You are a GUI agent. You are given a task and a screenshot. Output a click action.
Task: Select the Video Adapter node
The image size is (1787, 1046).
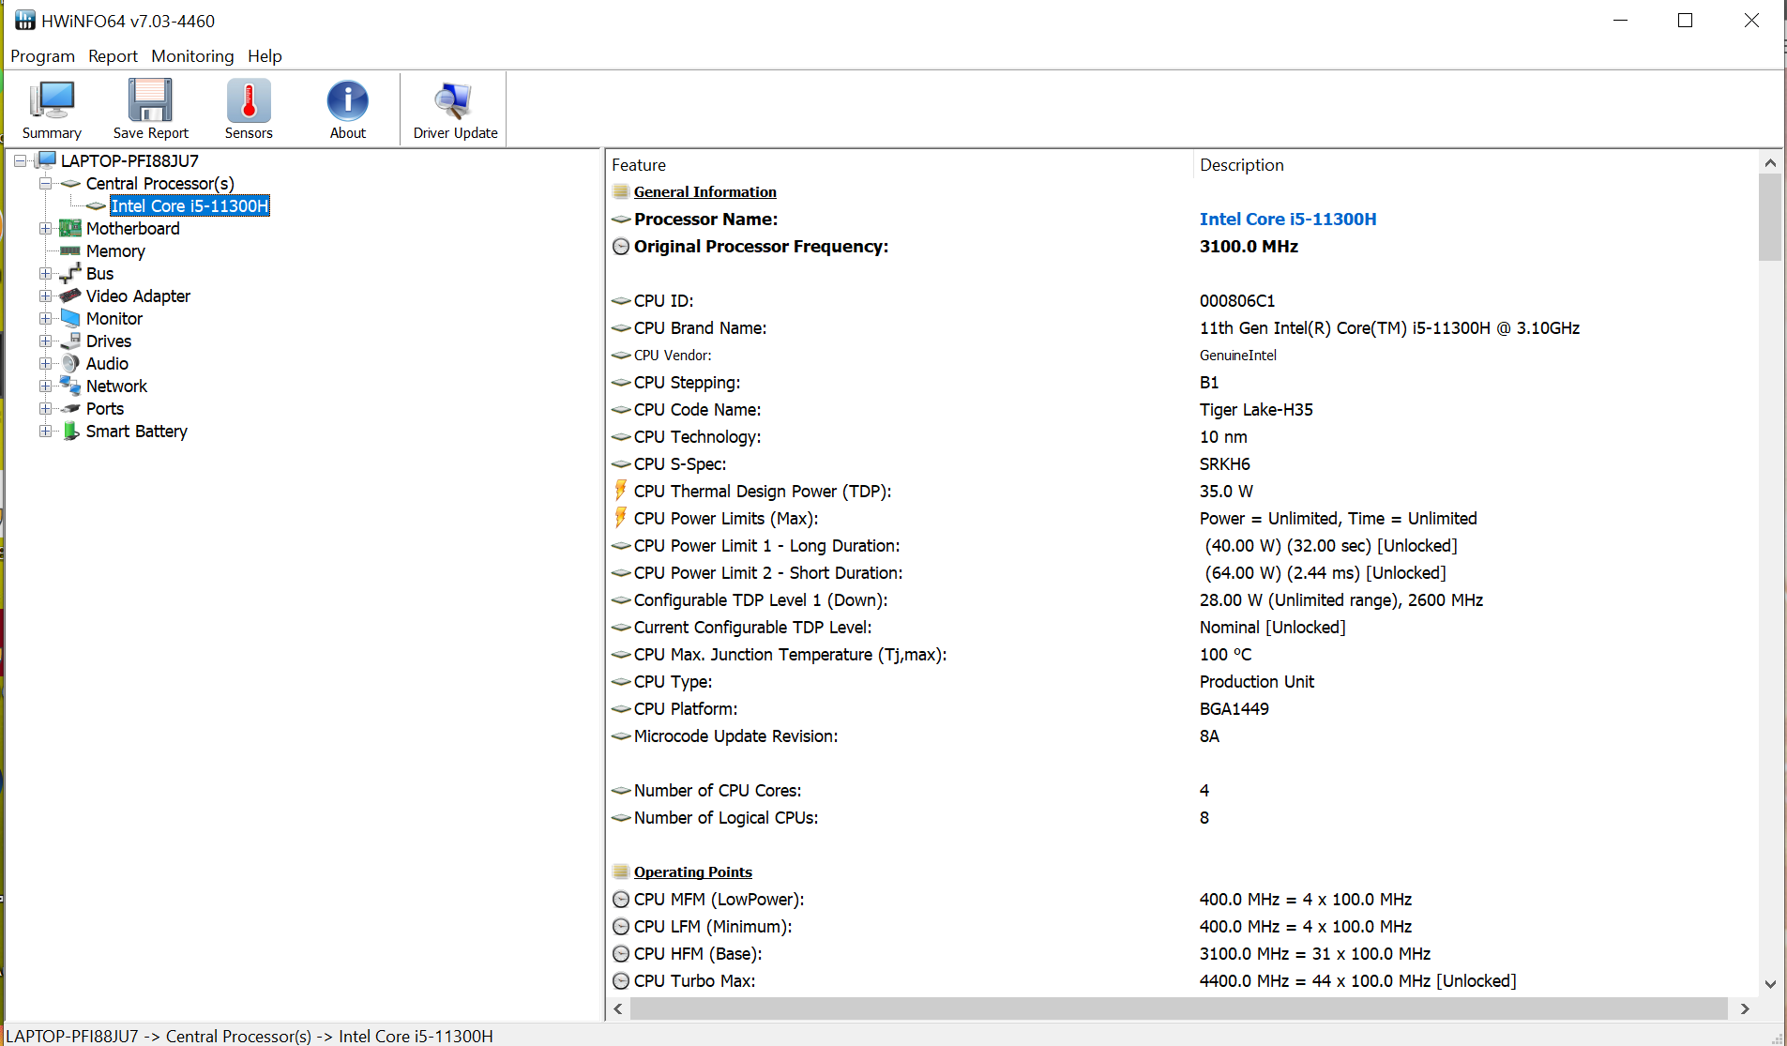[x=138, y=296]
